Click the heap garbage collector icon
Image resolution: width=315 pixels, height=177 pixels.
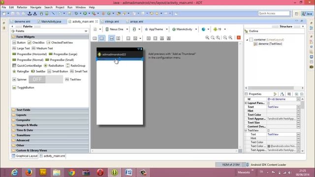pyautogui.click(x=247, y=165)
